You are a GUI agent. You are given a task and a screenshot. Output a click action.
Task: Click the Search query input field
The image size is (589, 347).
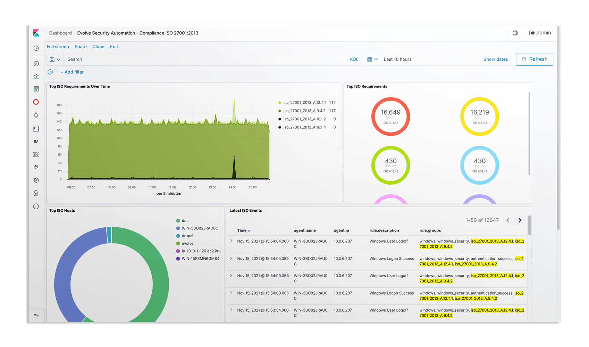(205, 59)
